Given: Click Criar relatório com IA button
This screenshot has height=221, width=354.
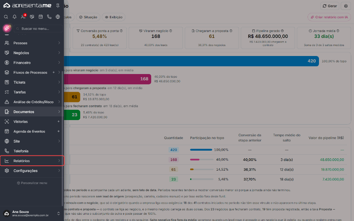Looking at the screenshot, I should (x=329, y=17).
